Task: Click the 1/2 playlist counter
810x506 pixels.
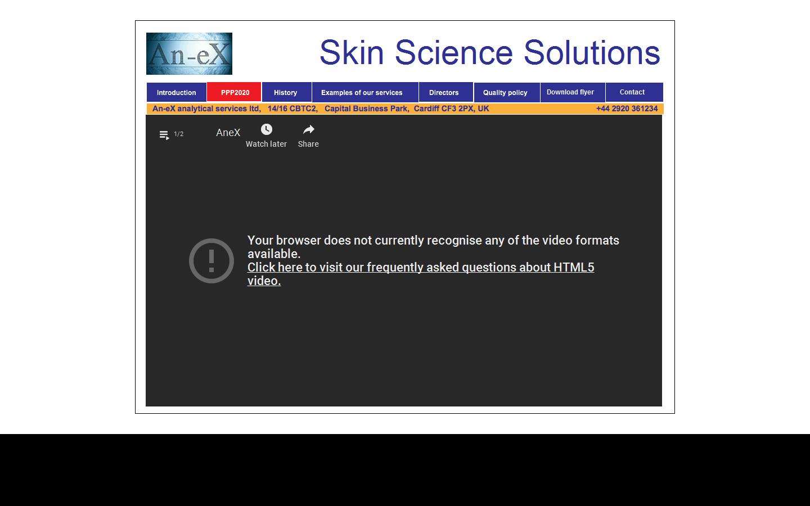Action: click(x=179, y=134)
